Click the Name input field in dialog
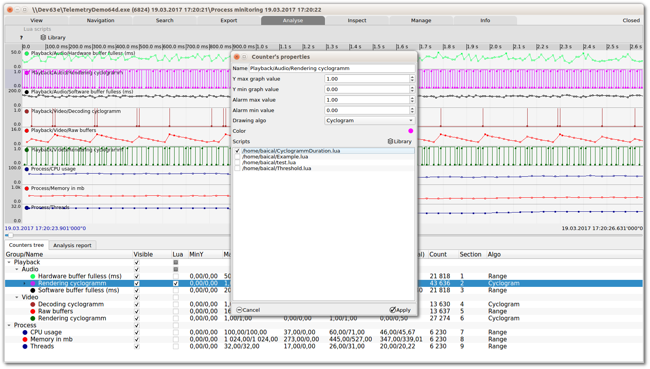Screen dimensions: 650x369 pyautogui.click(x=332, y=69)
